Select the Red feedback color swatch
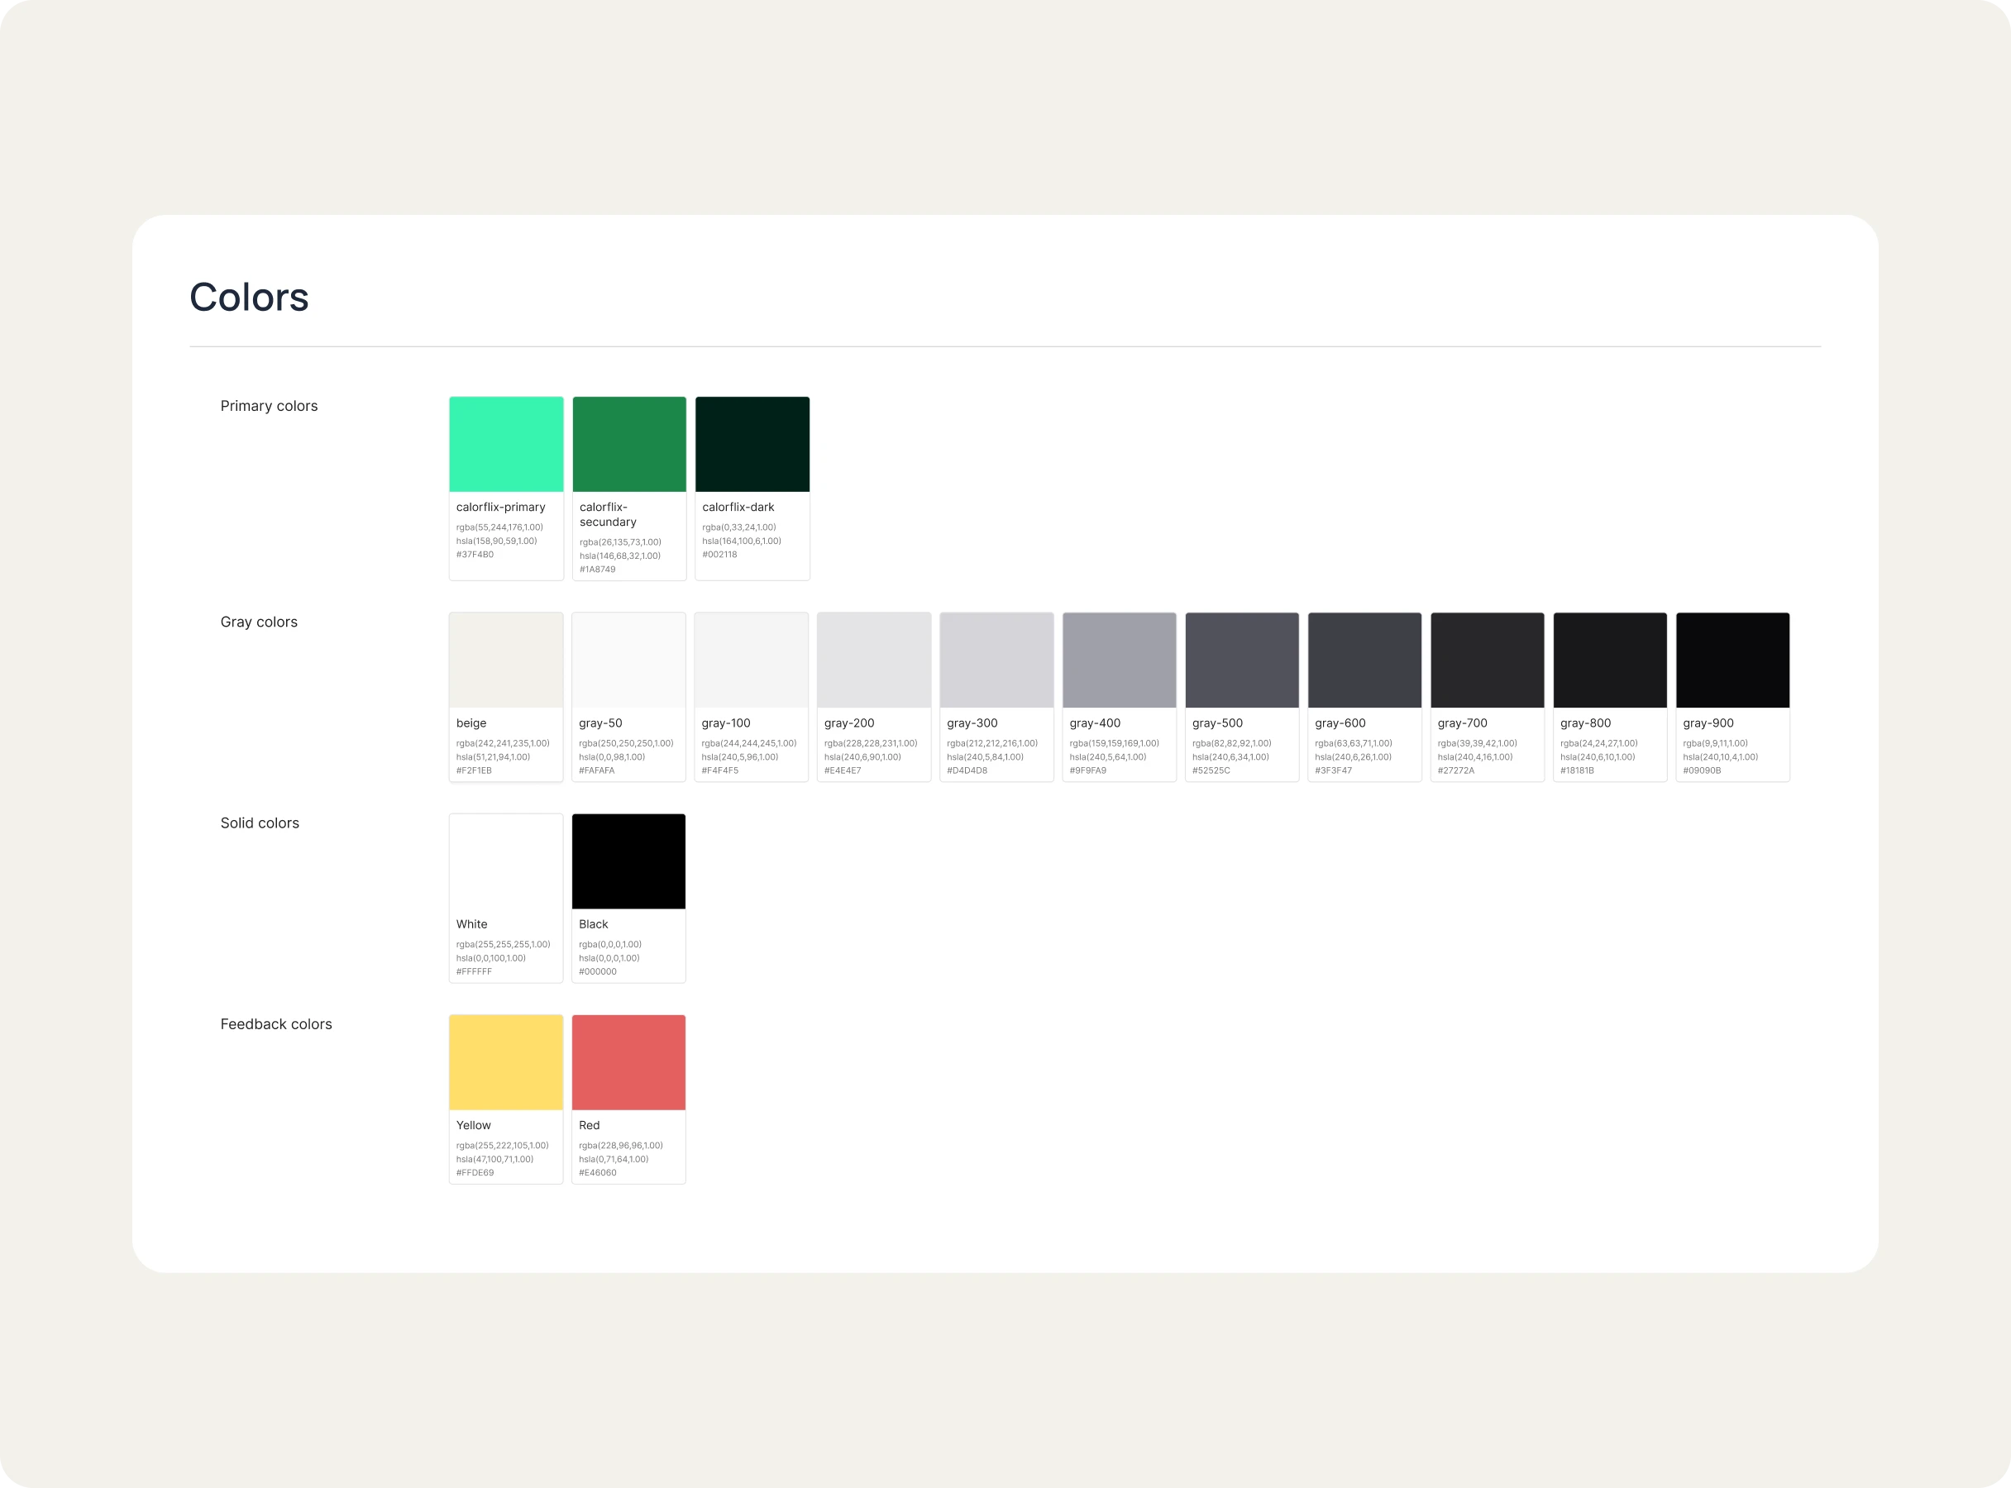This screenshot has width=2011, height=1488. [x=628, y=1062]
